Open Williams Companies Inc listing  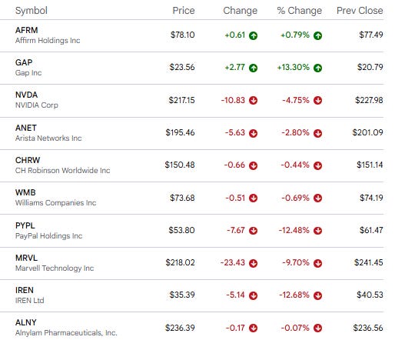click(x=55, y=203)
